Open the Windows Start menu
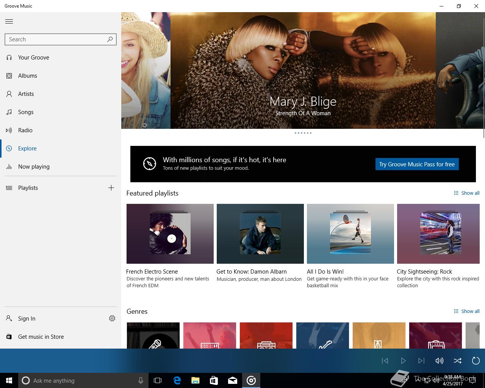The width and height of the screenshot is (485, 388). tap(9, 380)
